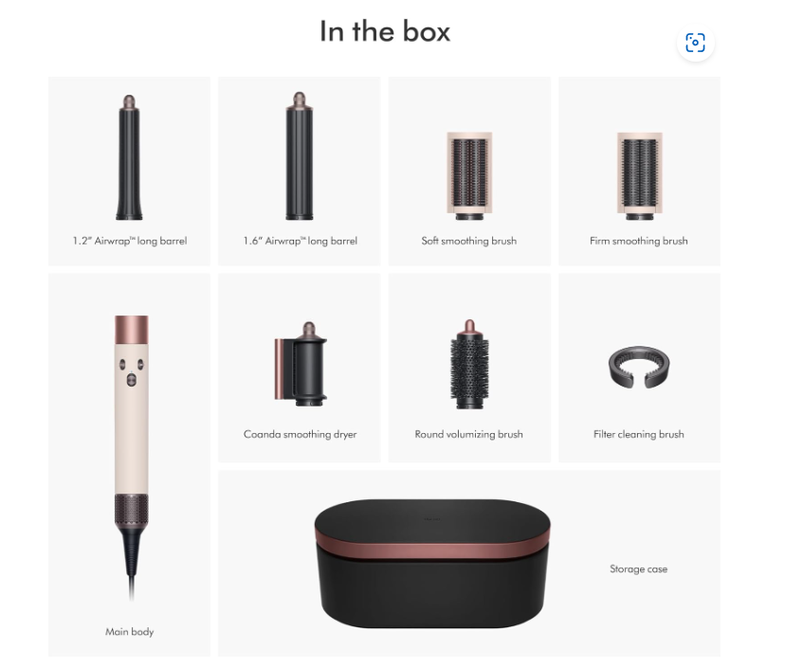Click the Soft smoothing brush picture
Image resolution: width=803 pixels, height=668 pixels.
point(469,176)
